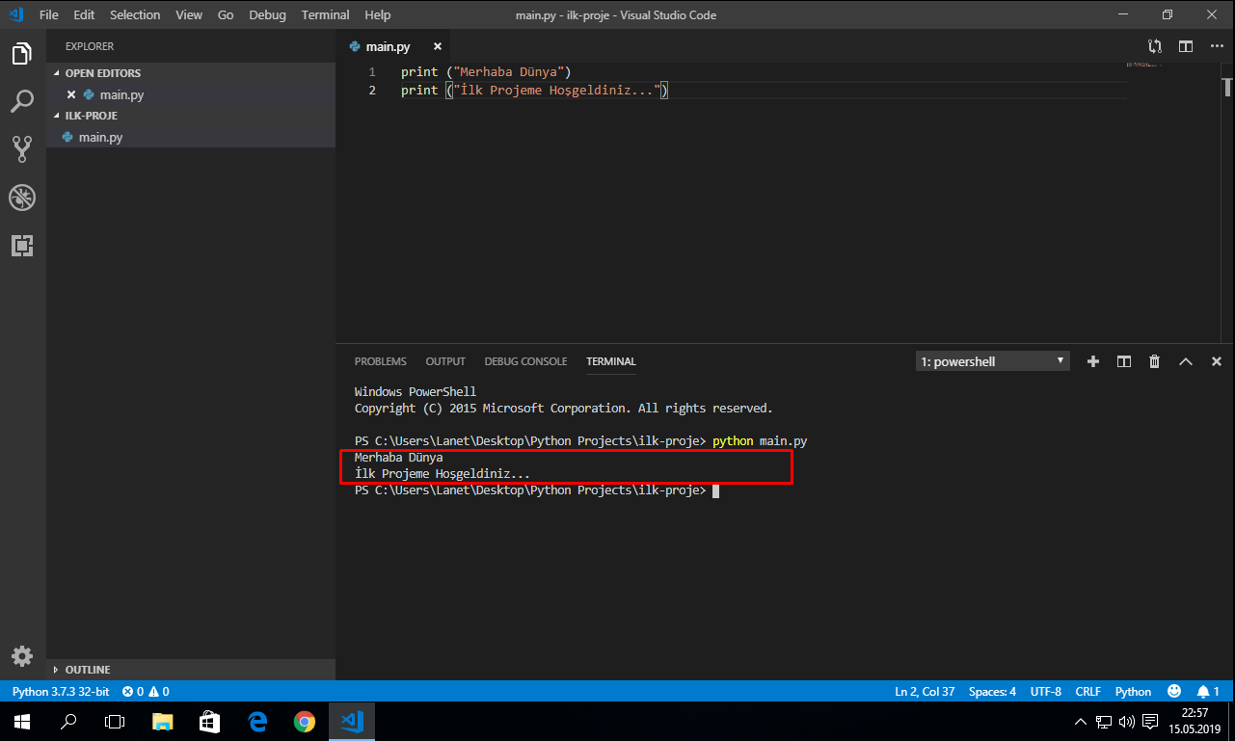Change indentation via 'Spaces: 4' status item
The height and width of the screenshot is (741, 1235).
tap(991, 691)
